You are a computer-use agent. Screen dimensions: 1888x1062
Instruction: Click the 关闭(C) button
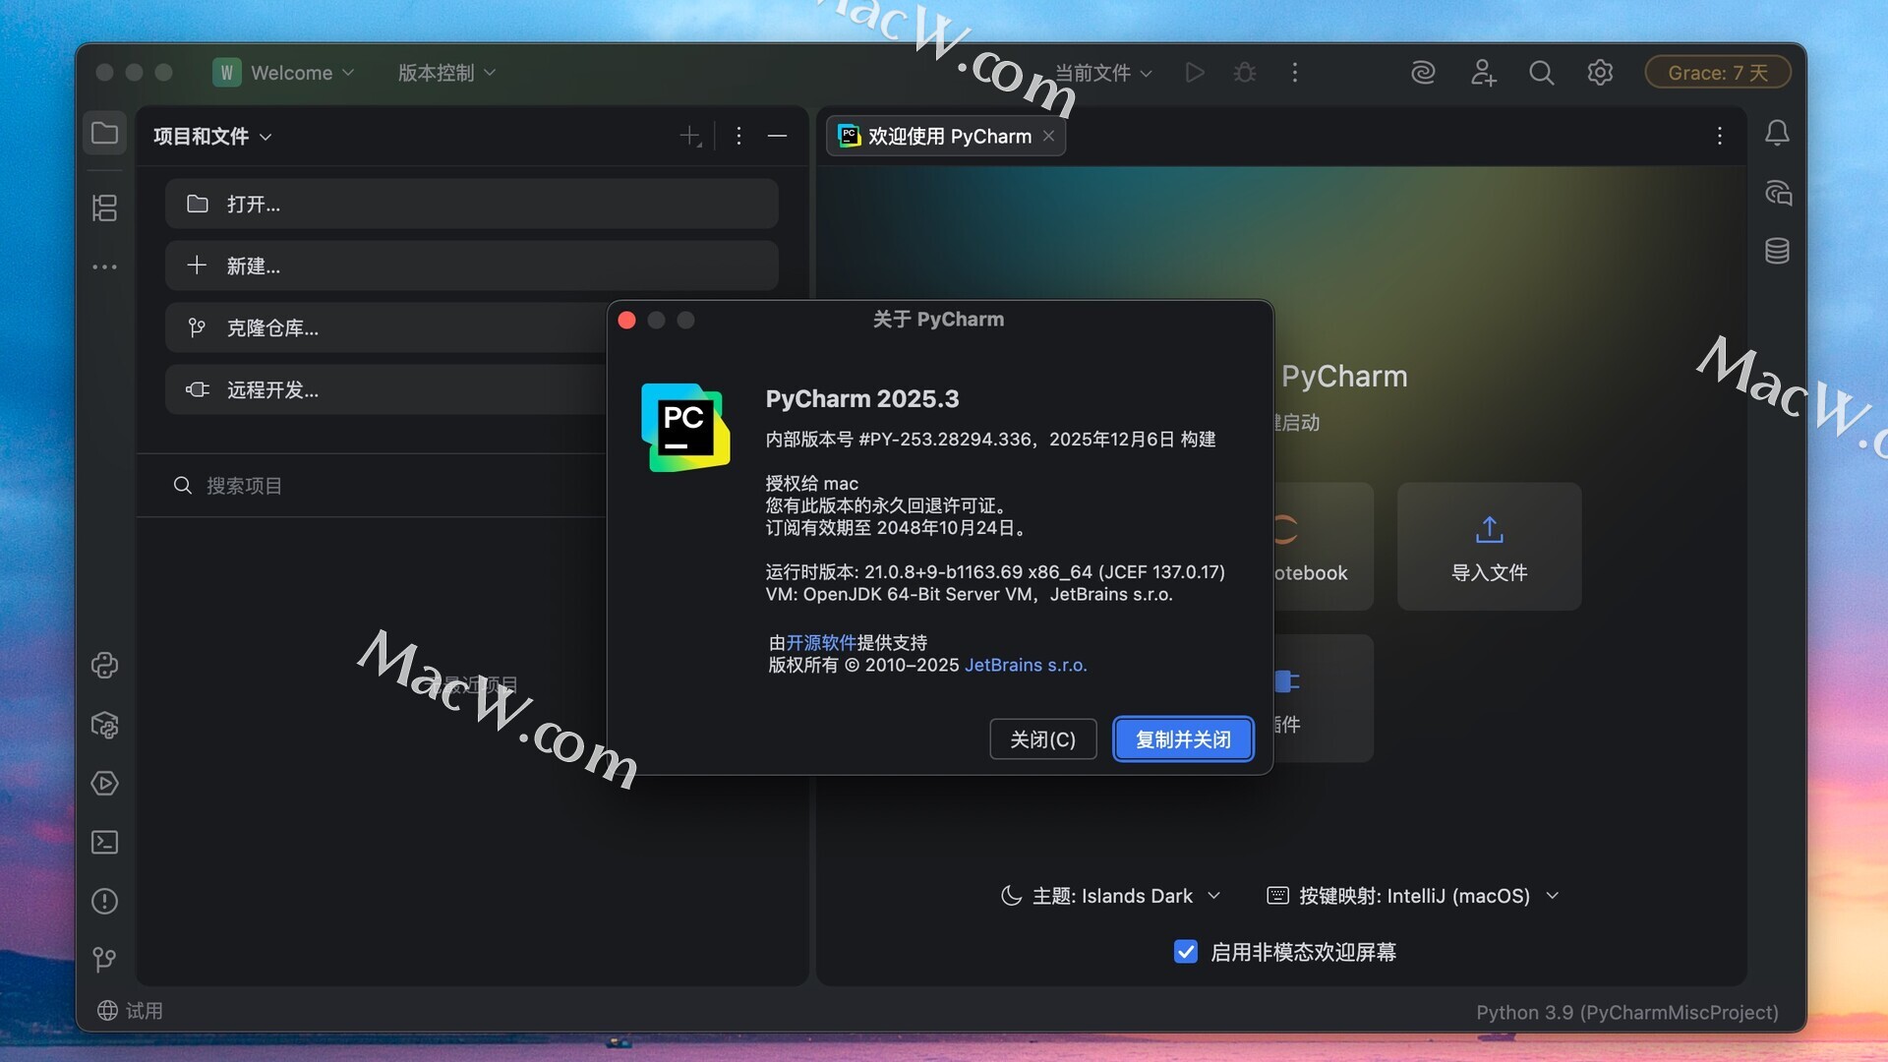tap(1042, 739)
